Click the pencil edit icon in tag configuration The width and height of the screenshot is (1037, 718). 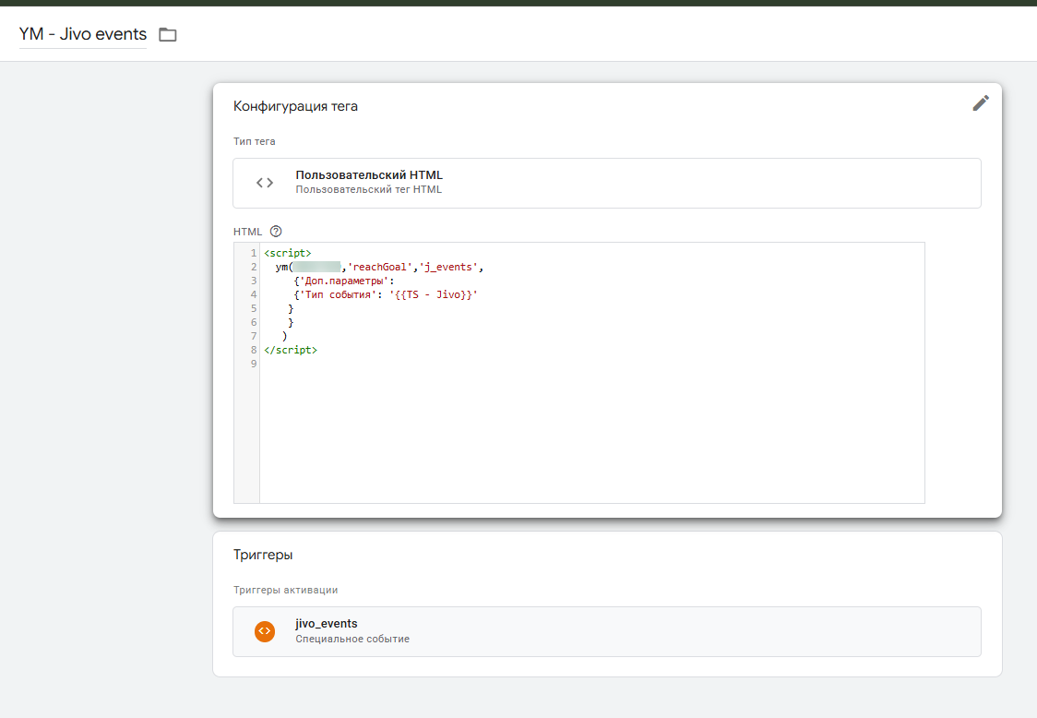[981, 103]
